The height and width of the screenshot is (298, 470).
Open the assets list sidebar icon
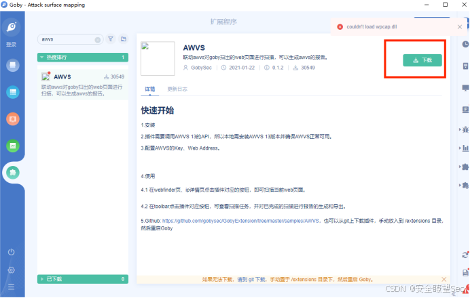[x=13, y=91]
